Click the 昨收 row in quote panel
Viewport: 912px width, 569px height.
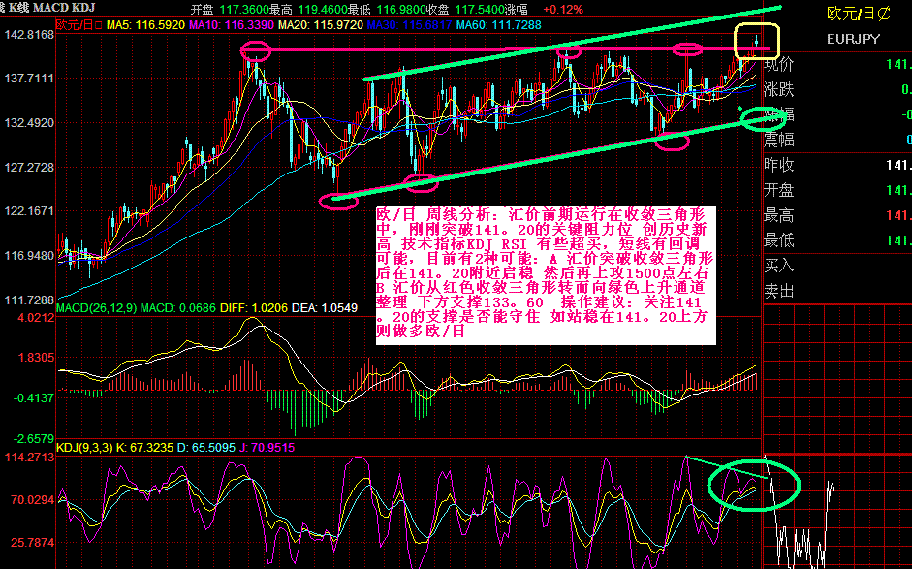(x=837, y=165)
